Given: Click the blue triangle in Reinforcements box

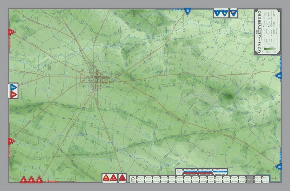Looking at the screenshot, I should (13, 87).
